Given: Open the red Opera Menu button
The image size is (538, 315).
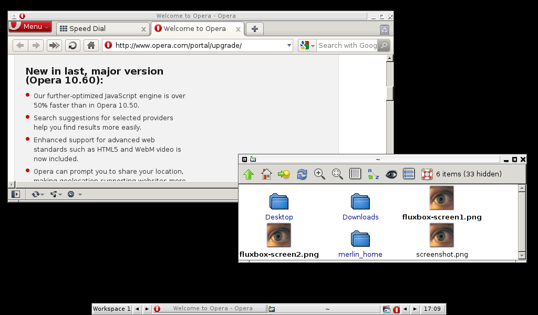Looking at the screenshot, I should pyautogui.click(x=30, y=27).
